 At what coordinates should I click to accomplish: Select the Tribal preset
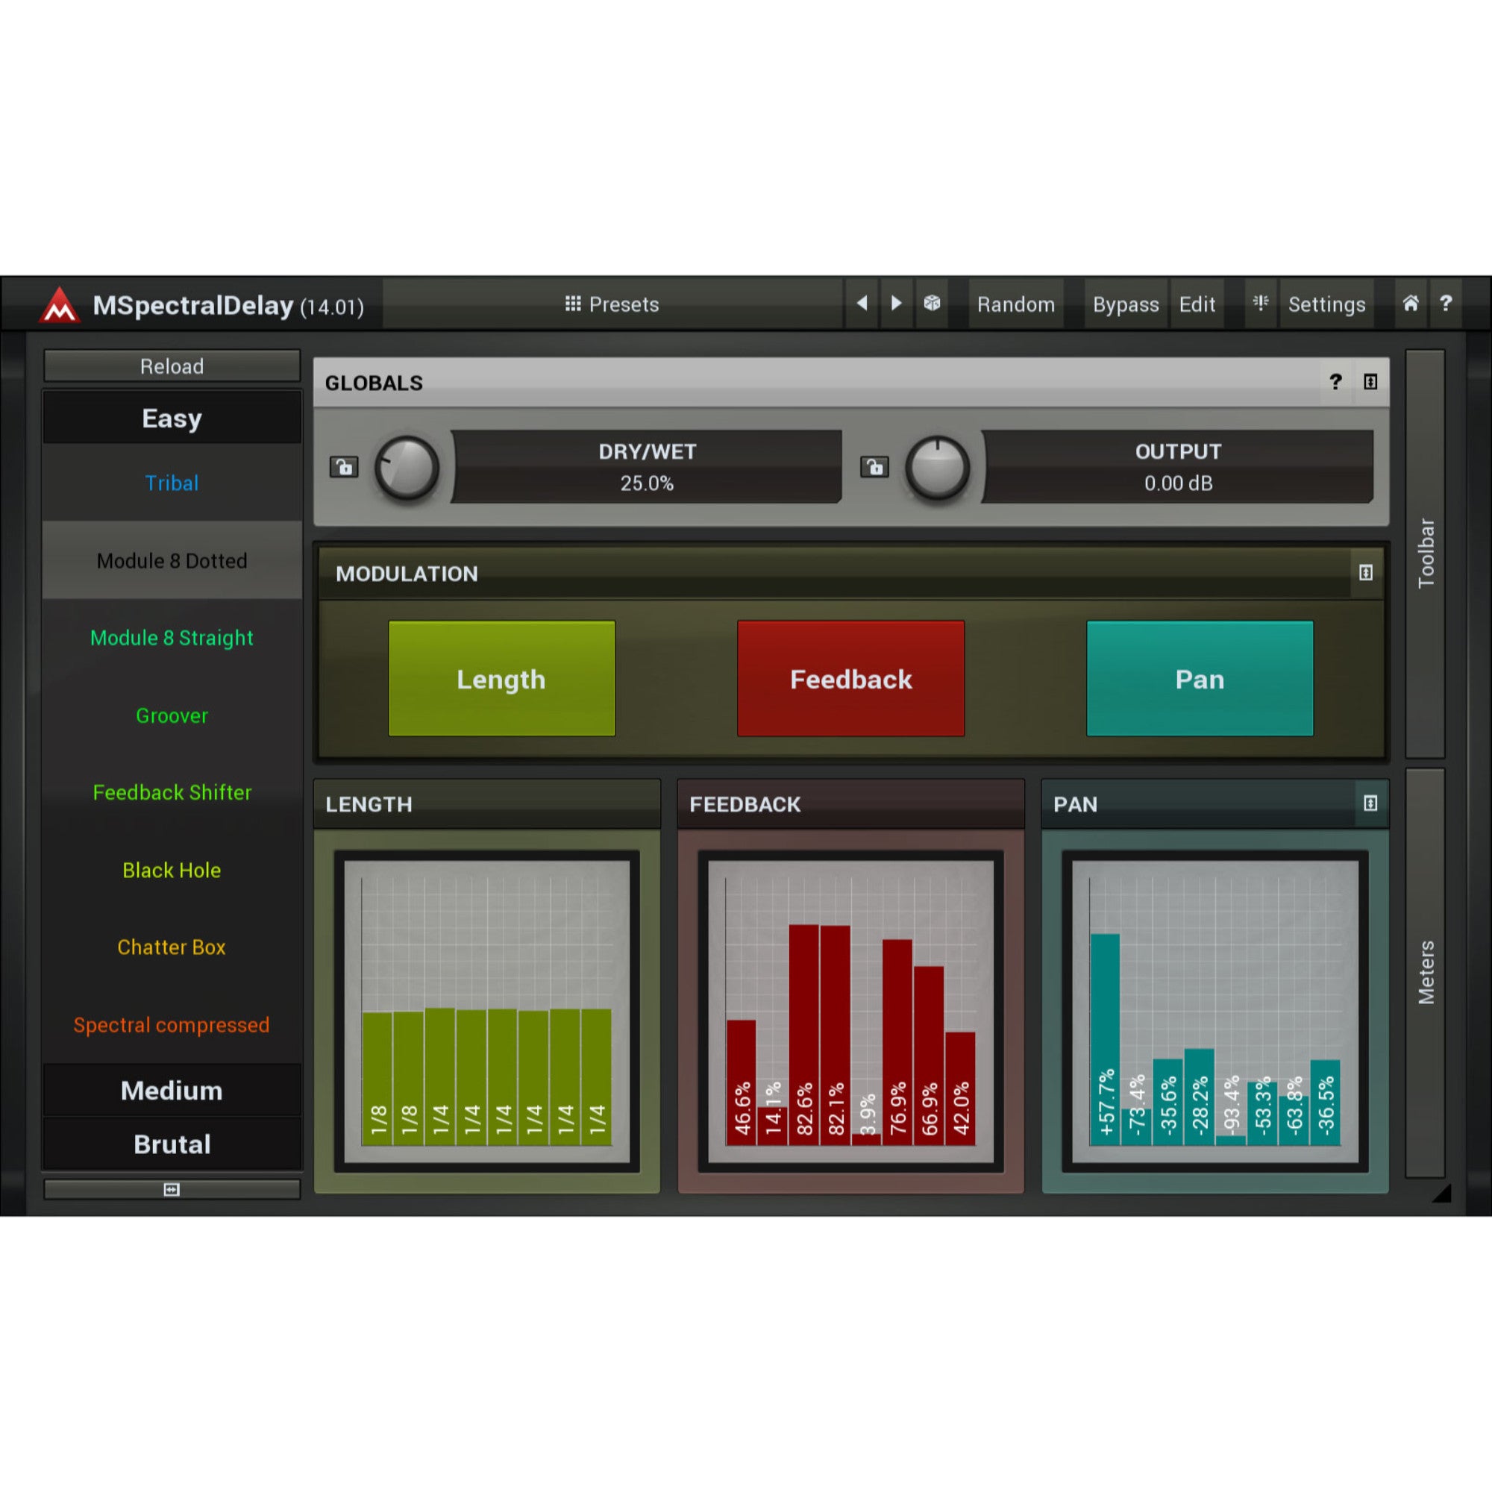(x=172, y=483)
